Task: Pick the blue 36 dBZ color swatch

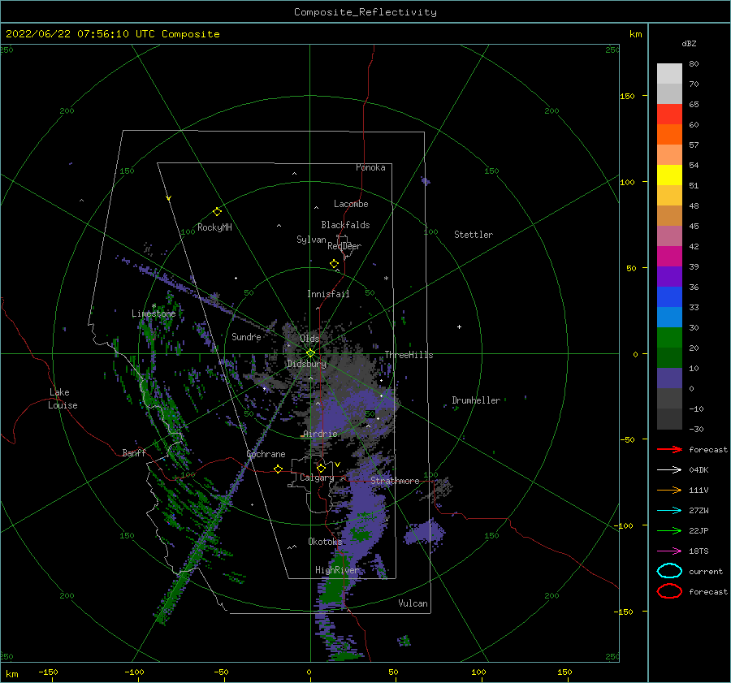Action: tap(669, 296)
